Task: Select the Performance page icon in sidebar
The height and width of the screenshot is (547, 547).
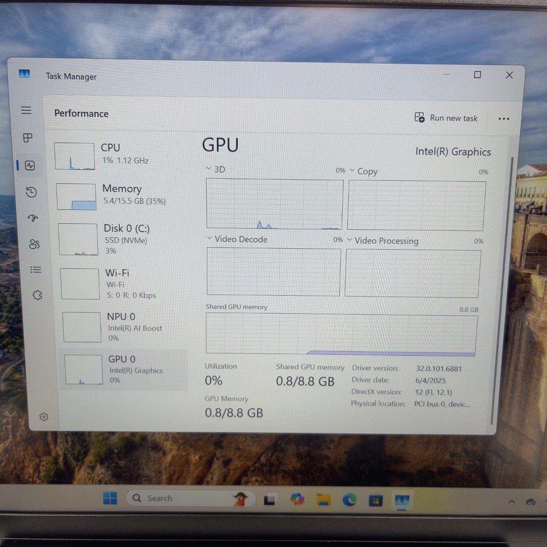Action: tap(30, 166)
